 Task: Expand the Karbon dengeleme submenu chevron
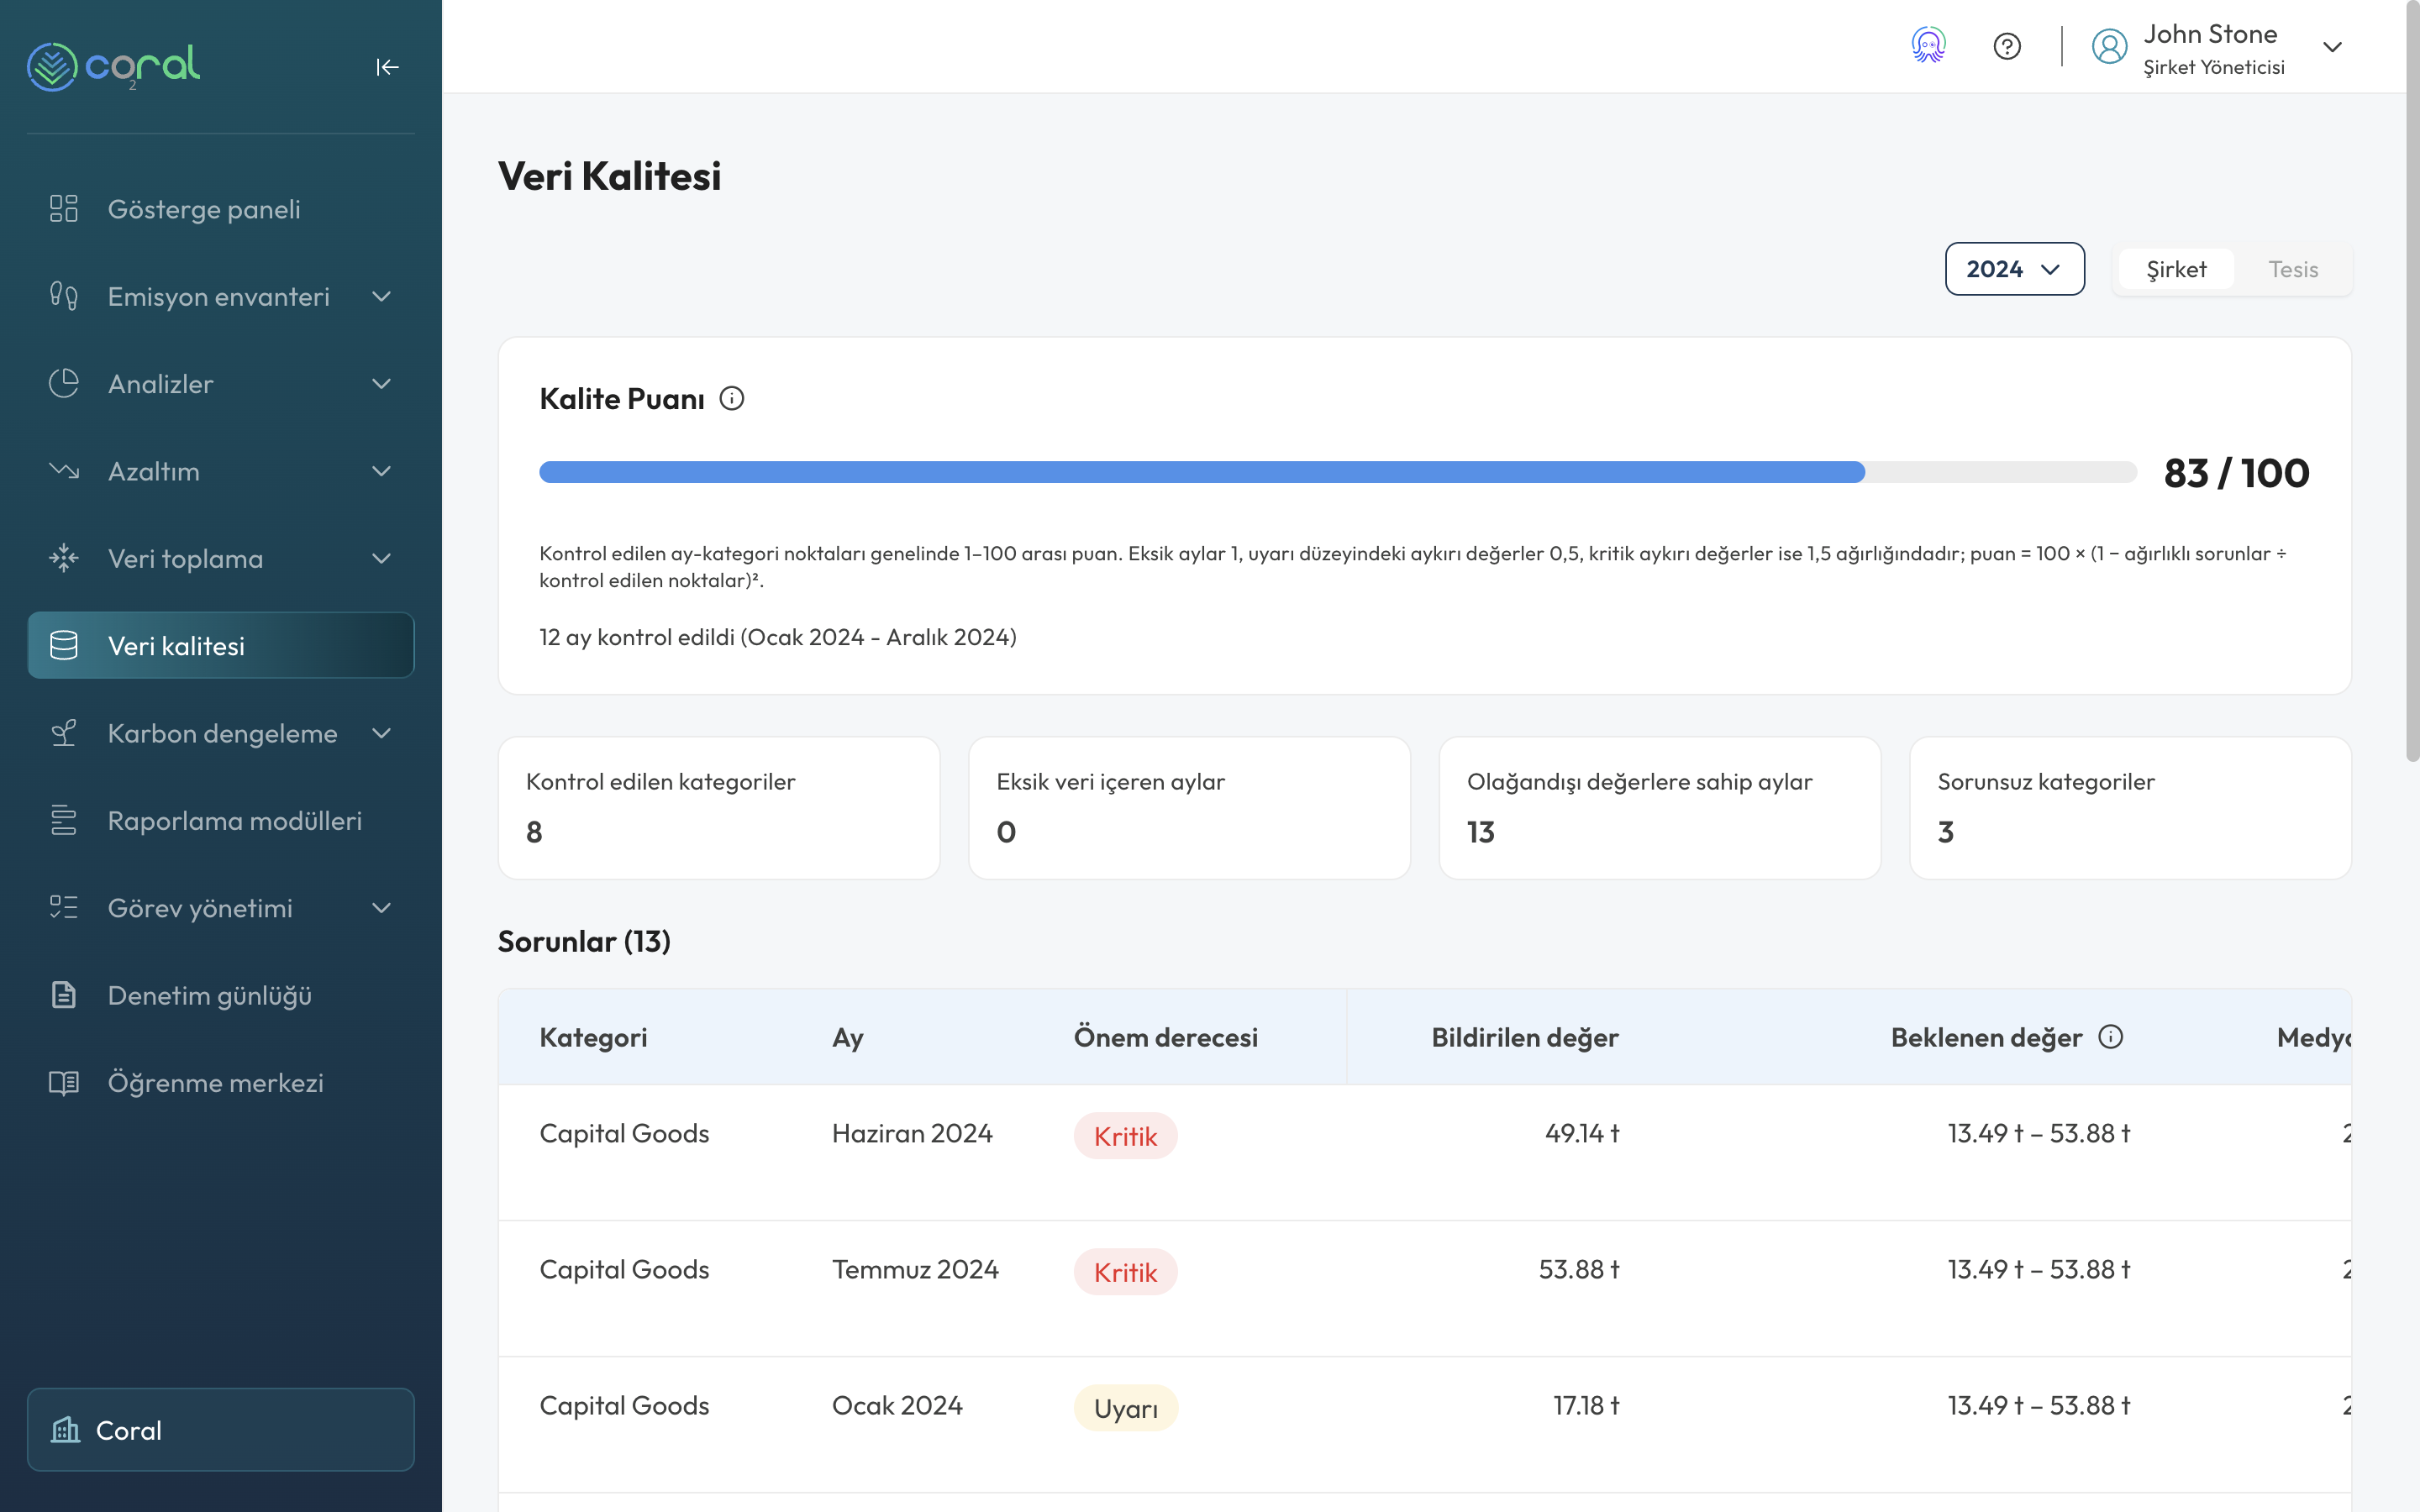tap(381, 733)
